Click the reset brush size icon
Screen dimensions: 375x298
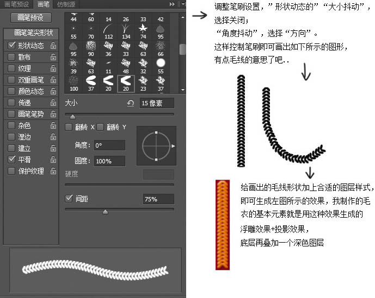point(130,103)
